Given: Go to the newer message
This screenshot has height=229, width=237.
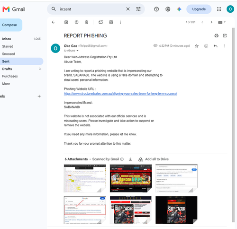Looking at the screenshot, I should [x=202, y=22].
